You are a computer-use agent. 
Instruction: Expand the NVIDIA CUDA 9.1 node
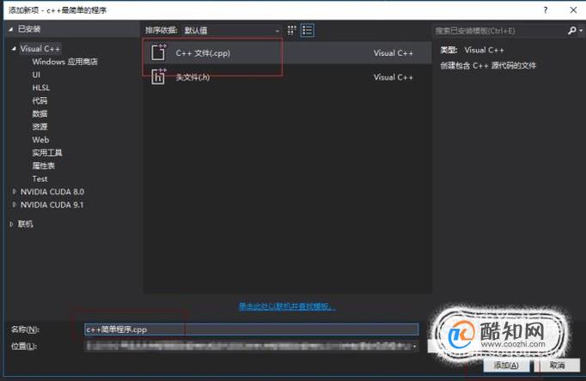(15, 204)
